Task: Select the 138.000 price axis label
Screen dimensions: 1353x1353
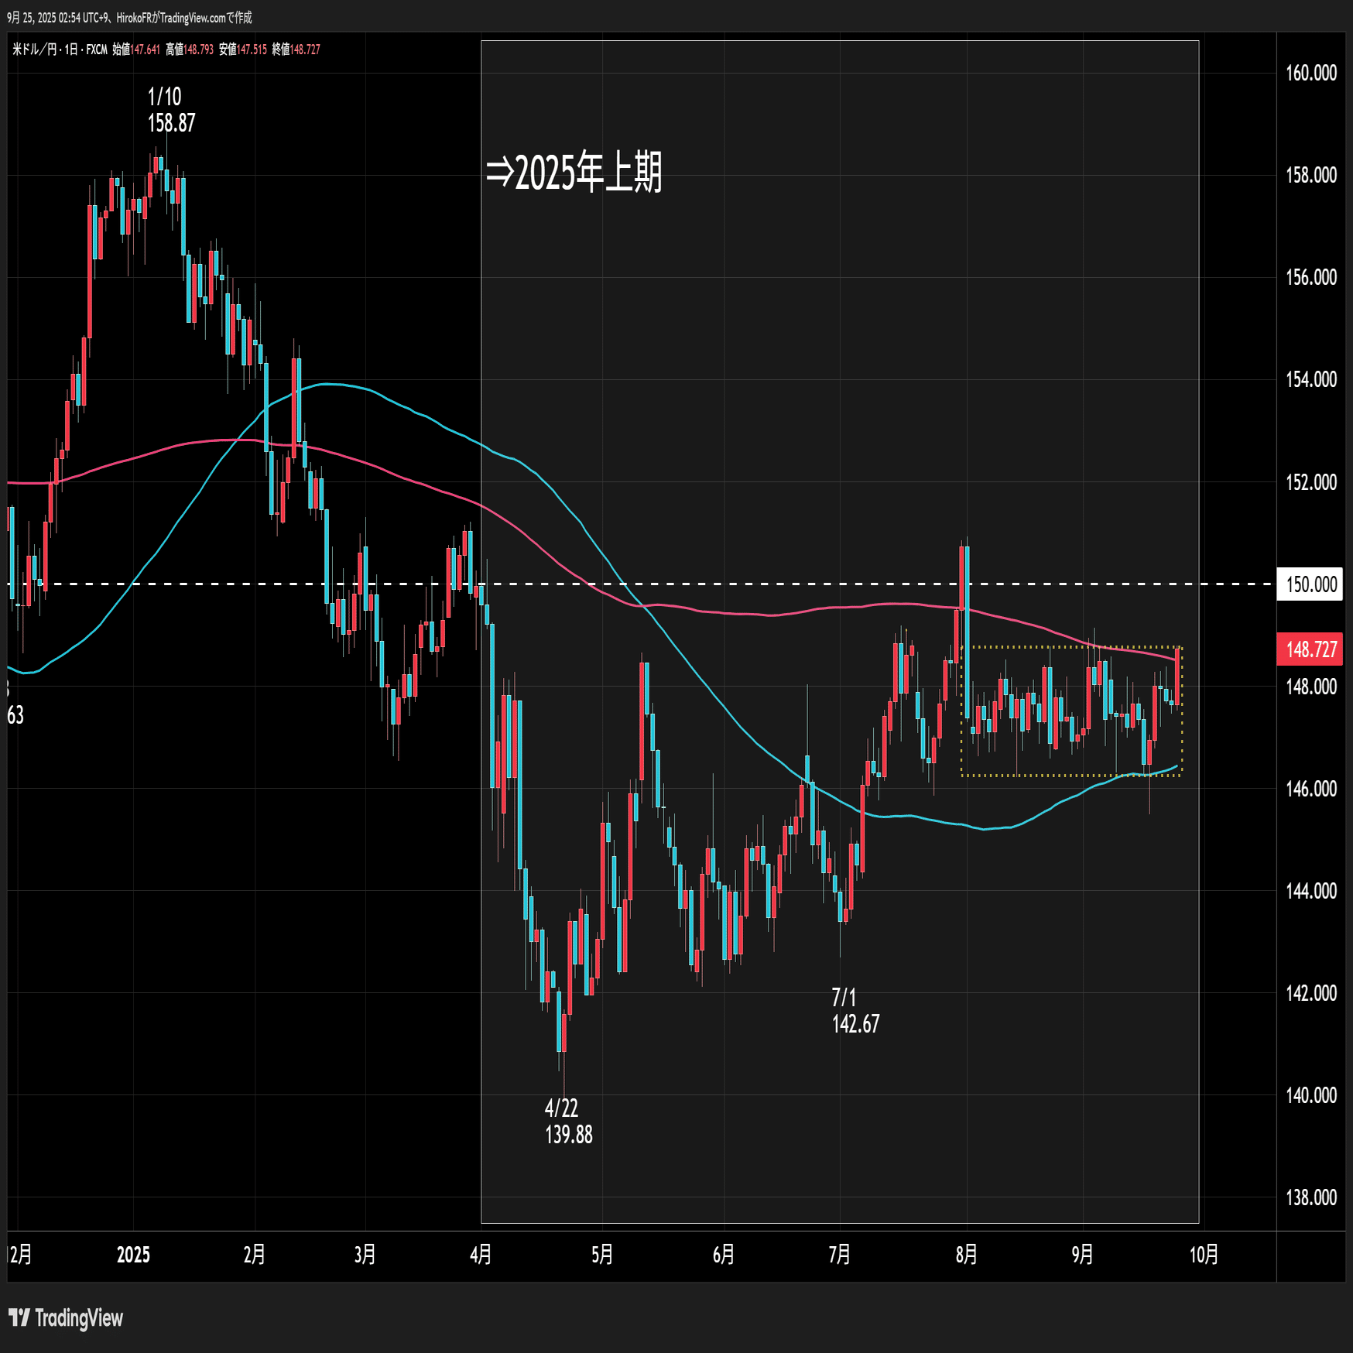Action: click(1311, 1197)
